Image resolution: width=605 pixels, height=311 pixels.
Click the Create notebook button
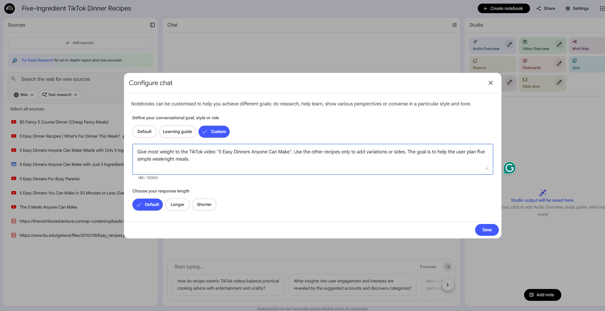click(x=504, y=9)
